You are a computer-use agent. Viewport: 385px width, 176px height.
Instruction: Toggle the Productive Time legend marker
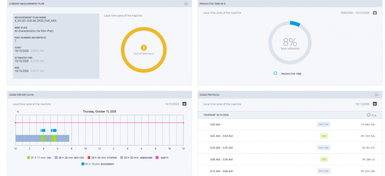(x=276, y=73)
